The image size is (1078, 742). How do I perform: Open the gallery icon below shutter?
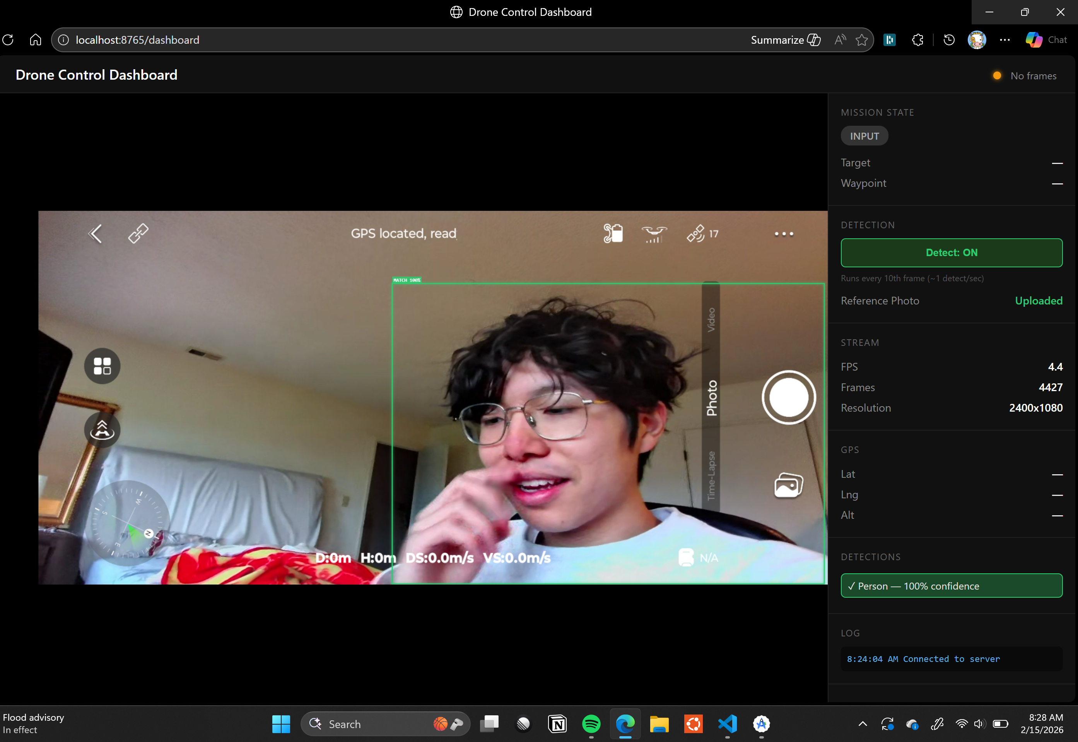(x=788, y=486)
